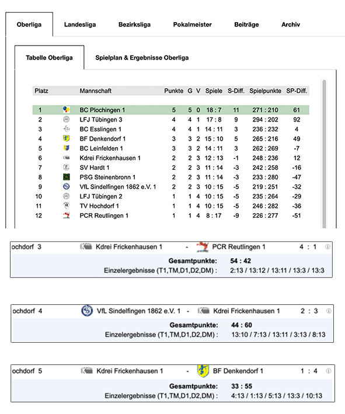Click the BC Plochingen 1 club logo
The height and width of the screenshot is (414, 345).
(x=66, y=110)
